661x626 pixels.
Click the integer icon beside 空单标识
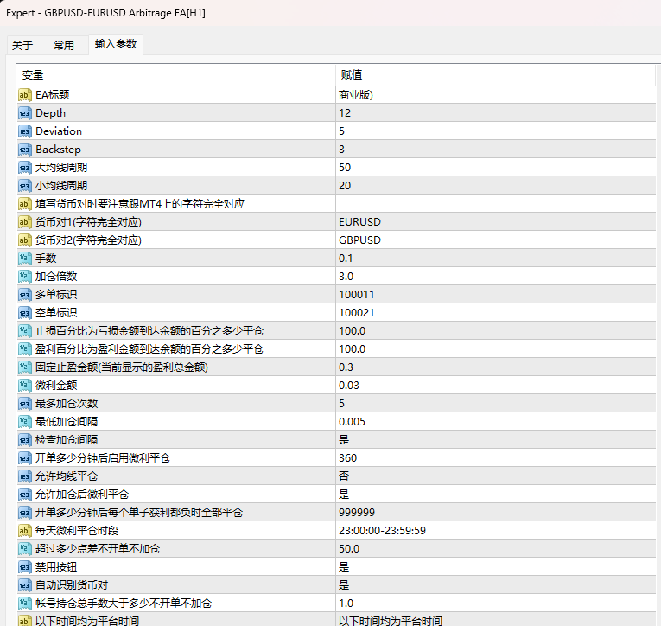pos(25,313)
